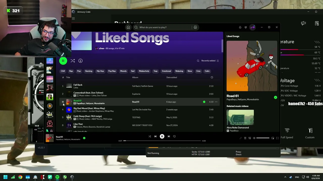The height and width of the screenshot is (181, 323).
Task: Open the WE DON'T TRUST YOU album link
Action: (x=142, y=125)
